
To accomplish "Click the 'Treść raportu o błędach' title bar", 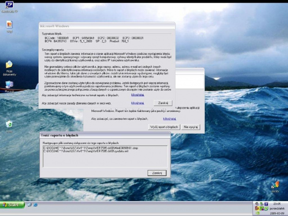I will point(105,135).
